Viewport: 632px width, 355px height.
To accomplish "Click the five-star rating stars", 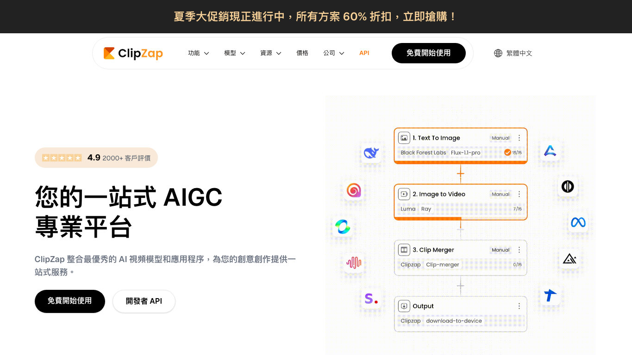I will (62, 158).
